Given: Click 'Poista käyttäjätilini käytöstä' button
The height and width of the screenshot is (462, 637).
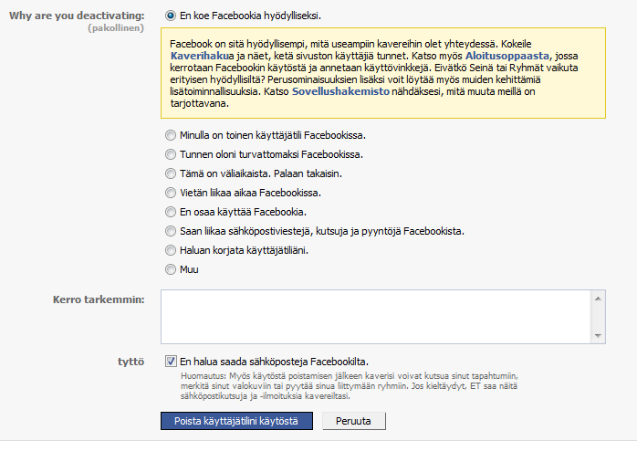Looking at the screenshot, I should tap(237, 421).
